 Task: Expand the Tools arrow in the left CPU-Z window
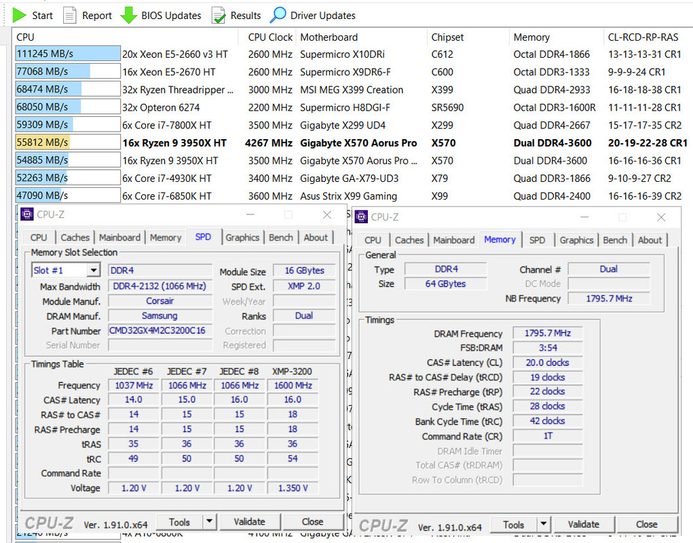pos(209,522)
